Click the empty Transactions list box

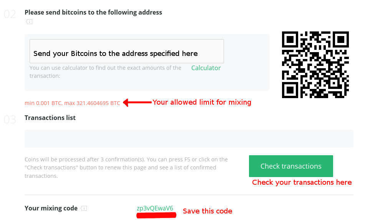click(x=189, y=139)
